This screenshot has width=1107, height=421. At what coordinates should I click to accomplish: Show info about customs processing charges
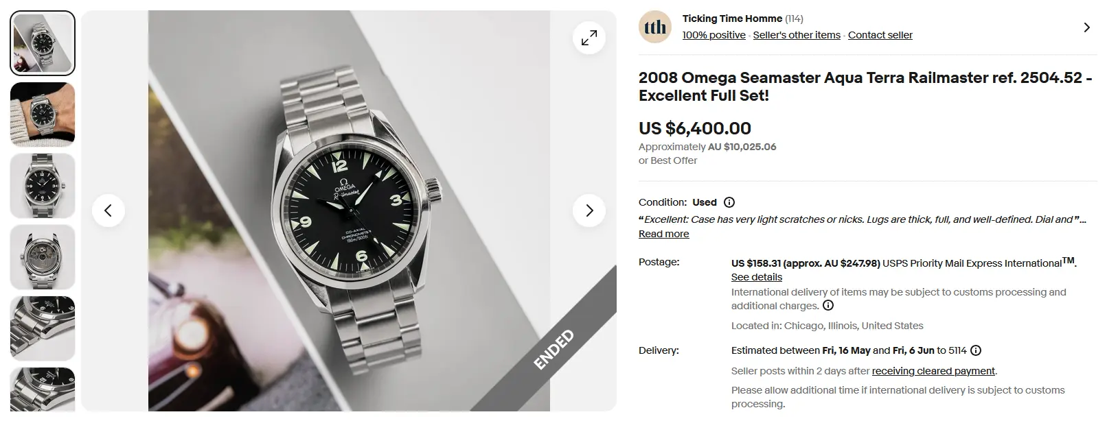828,306
